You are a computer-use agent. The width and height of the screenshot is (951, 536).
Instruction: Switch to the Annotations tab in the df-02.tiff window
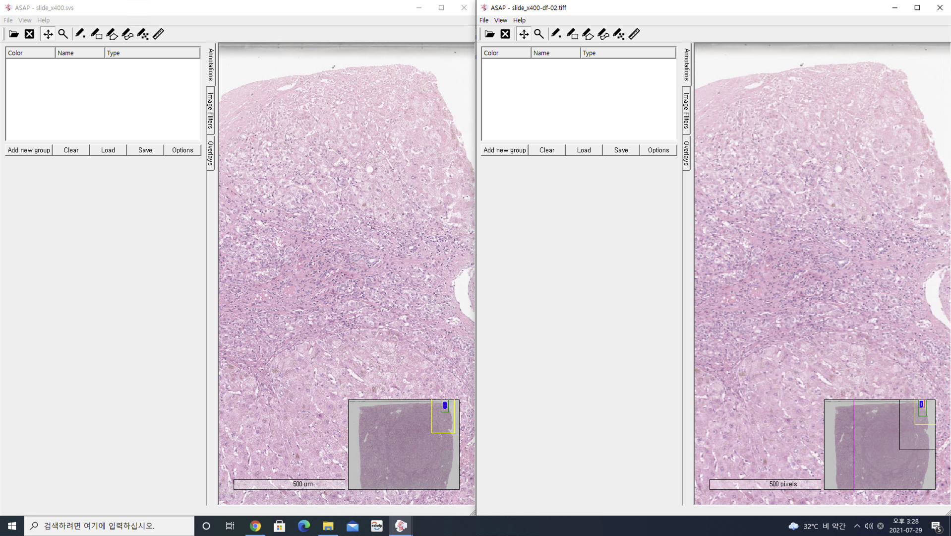coord(687,65)
